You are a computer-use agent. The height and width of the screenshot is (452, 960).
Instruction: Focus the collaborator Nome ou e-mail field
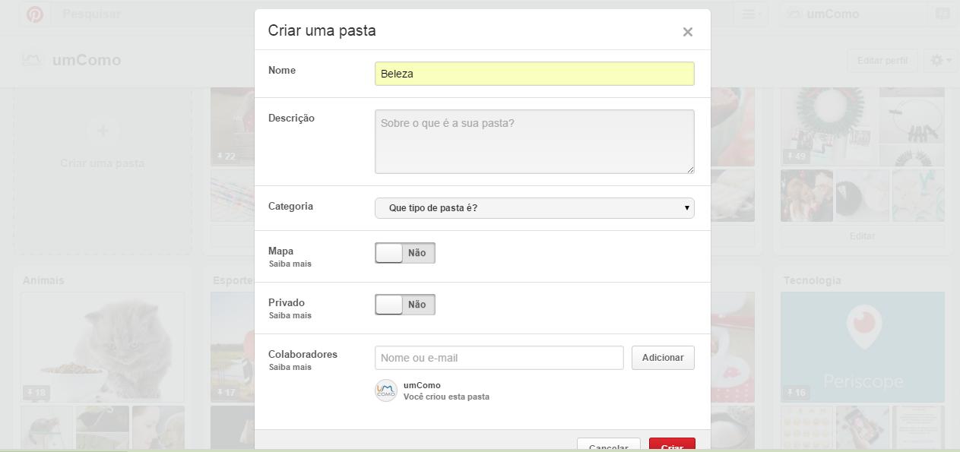(499, 358)
